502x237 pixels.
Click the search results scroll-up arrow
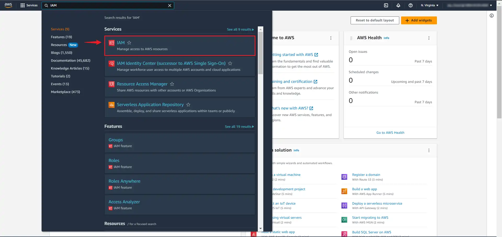(260, 29)
